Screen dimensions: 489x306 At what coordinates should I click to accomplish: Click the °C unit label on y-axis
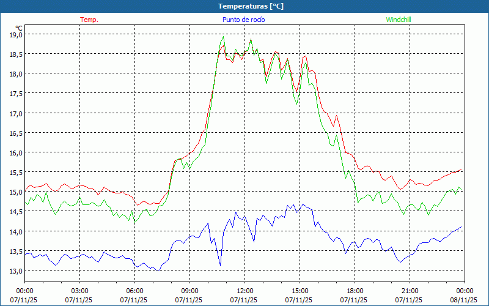(19, 28)
